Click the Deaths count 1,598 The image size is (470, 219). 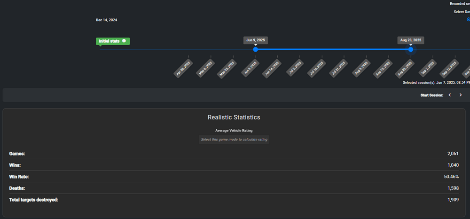pyautogui.click(x=453, y=188)
